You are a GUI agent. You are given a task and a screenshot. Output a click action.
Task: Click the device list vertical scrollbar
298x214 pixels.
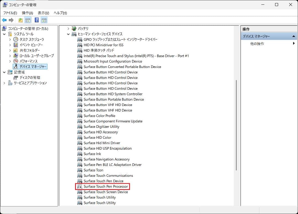(236, 125)
